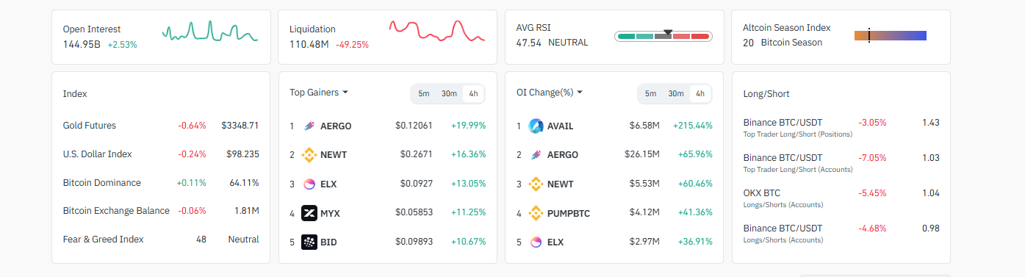Image resolution: width=1025 pixels, height=277 pixels.
Task: Select 30m timeframe in Top Gainers
Action: (x=449, y=93)
